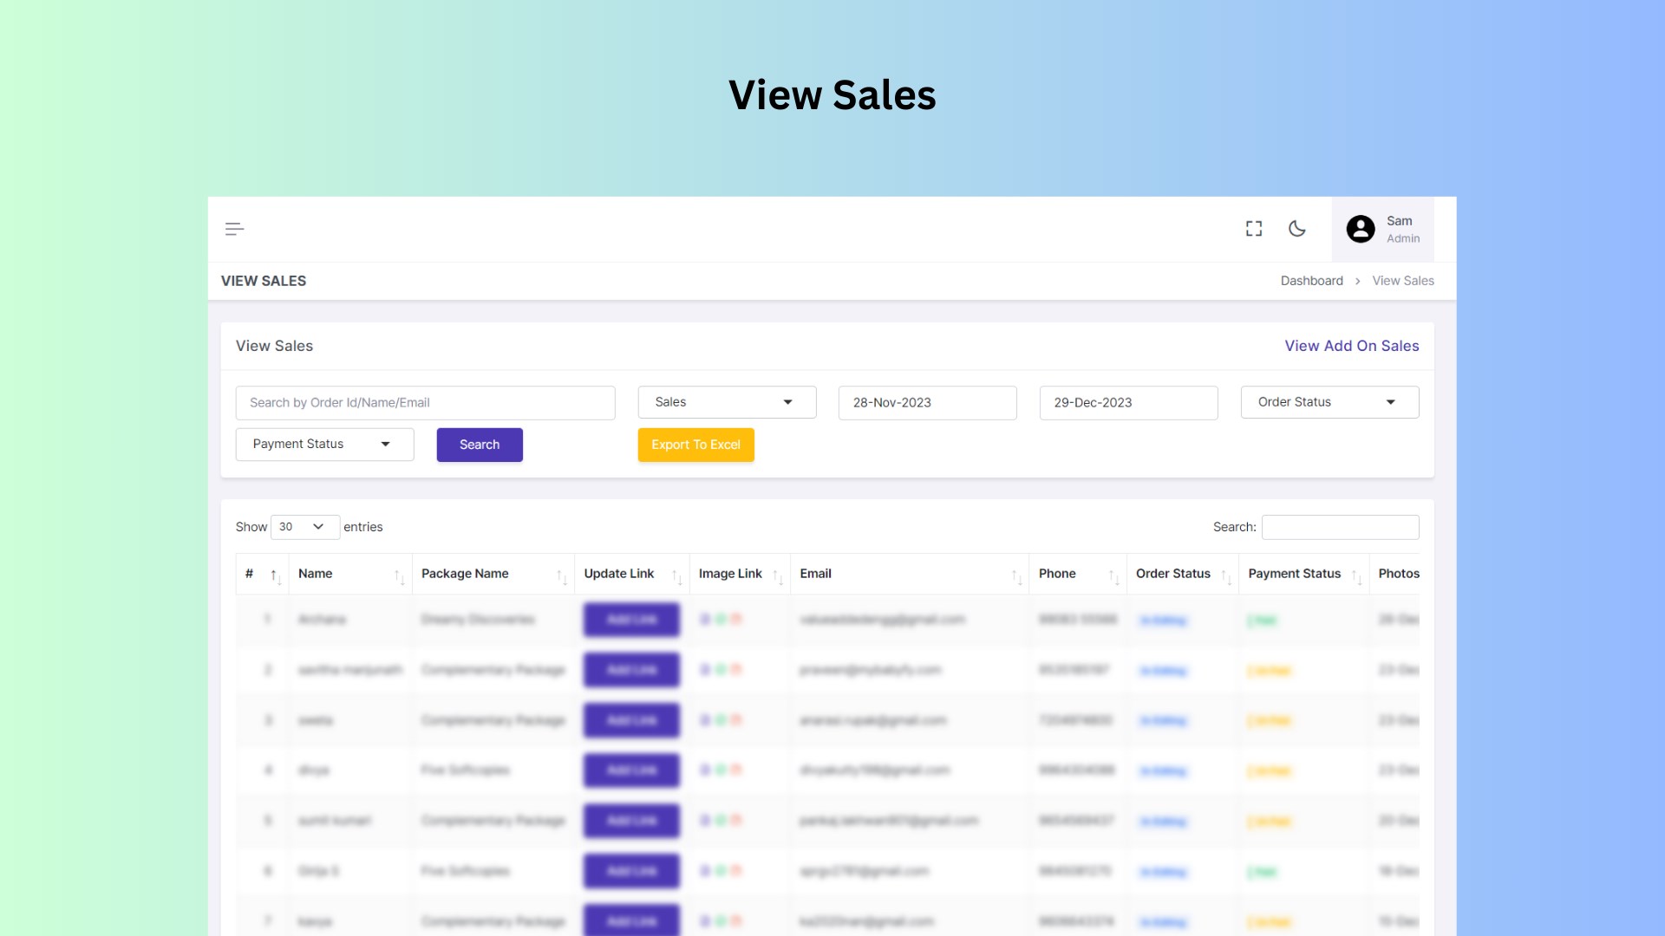The height and width of the screenshot is (936, 1665).
Task: Click the red image link icon in row 1
Action: [738, 620]
